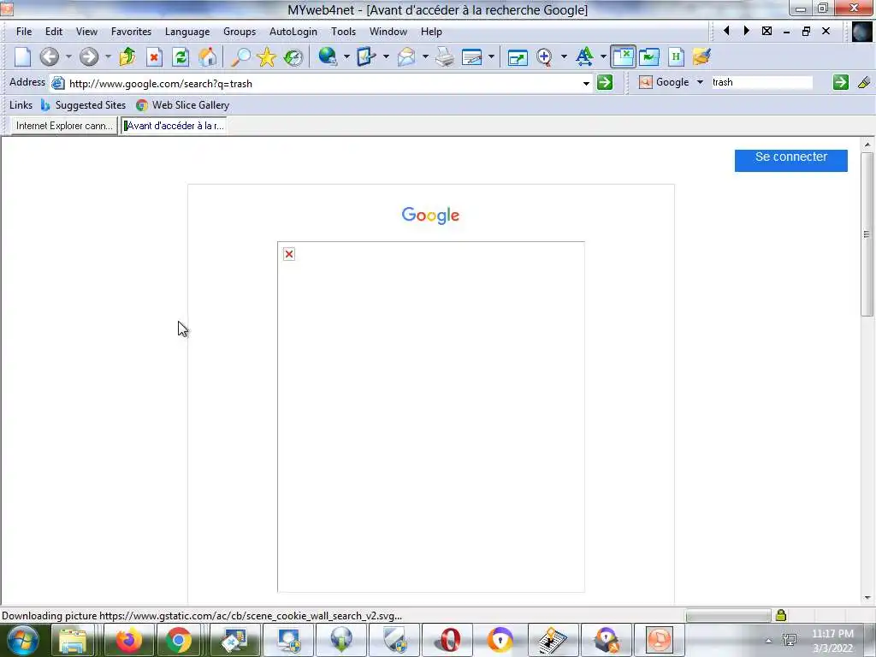This screenshot has height=657, width=876.
Task: Open the Edit menu
Action: coord(54,32)
